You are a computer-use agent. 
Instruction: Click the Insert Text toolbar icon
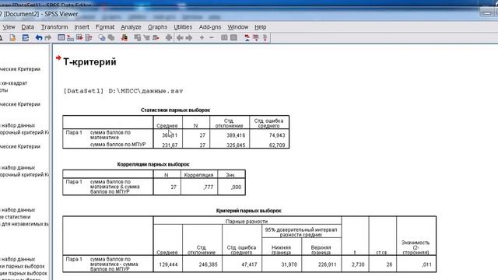click(x=265, y=38)
